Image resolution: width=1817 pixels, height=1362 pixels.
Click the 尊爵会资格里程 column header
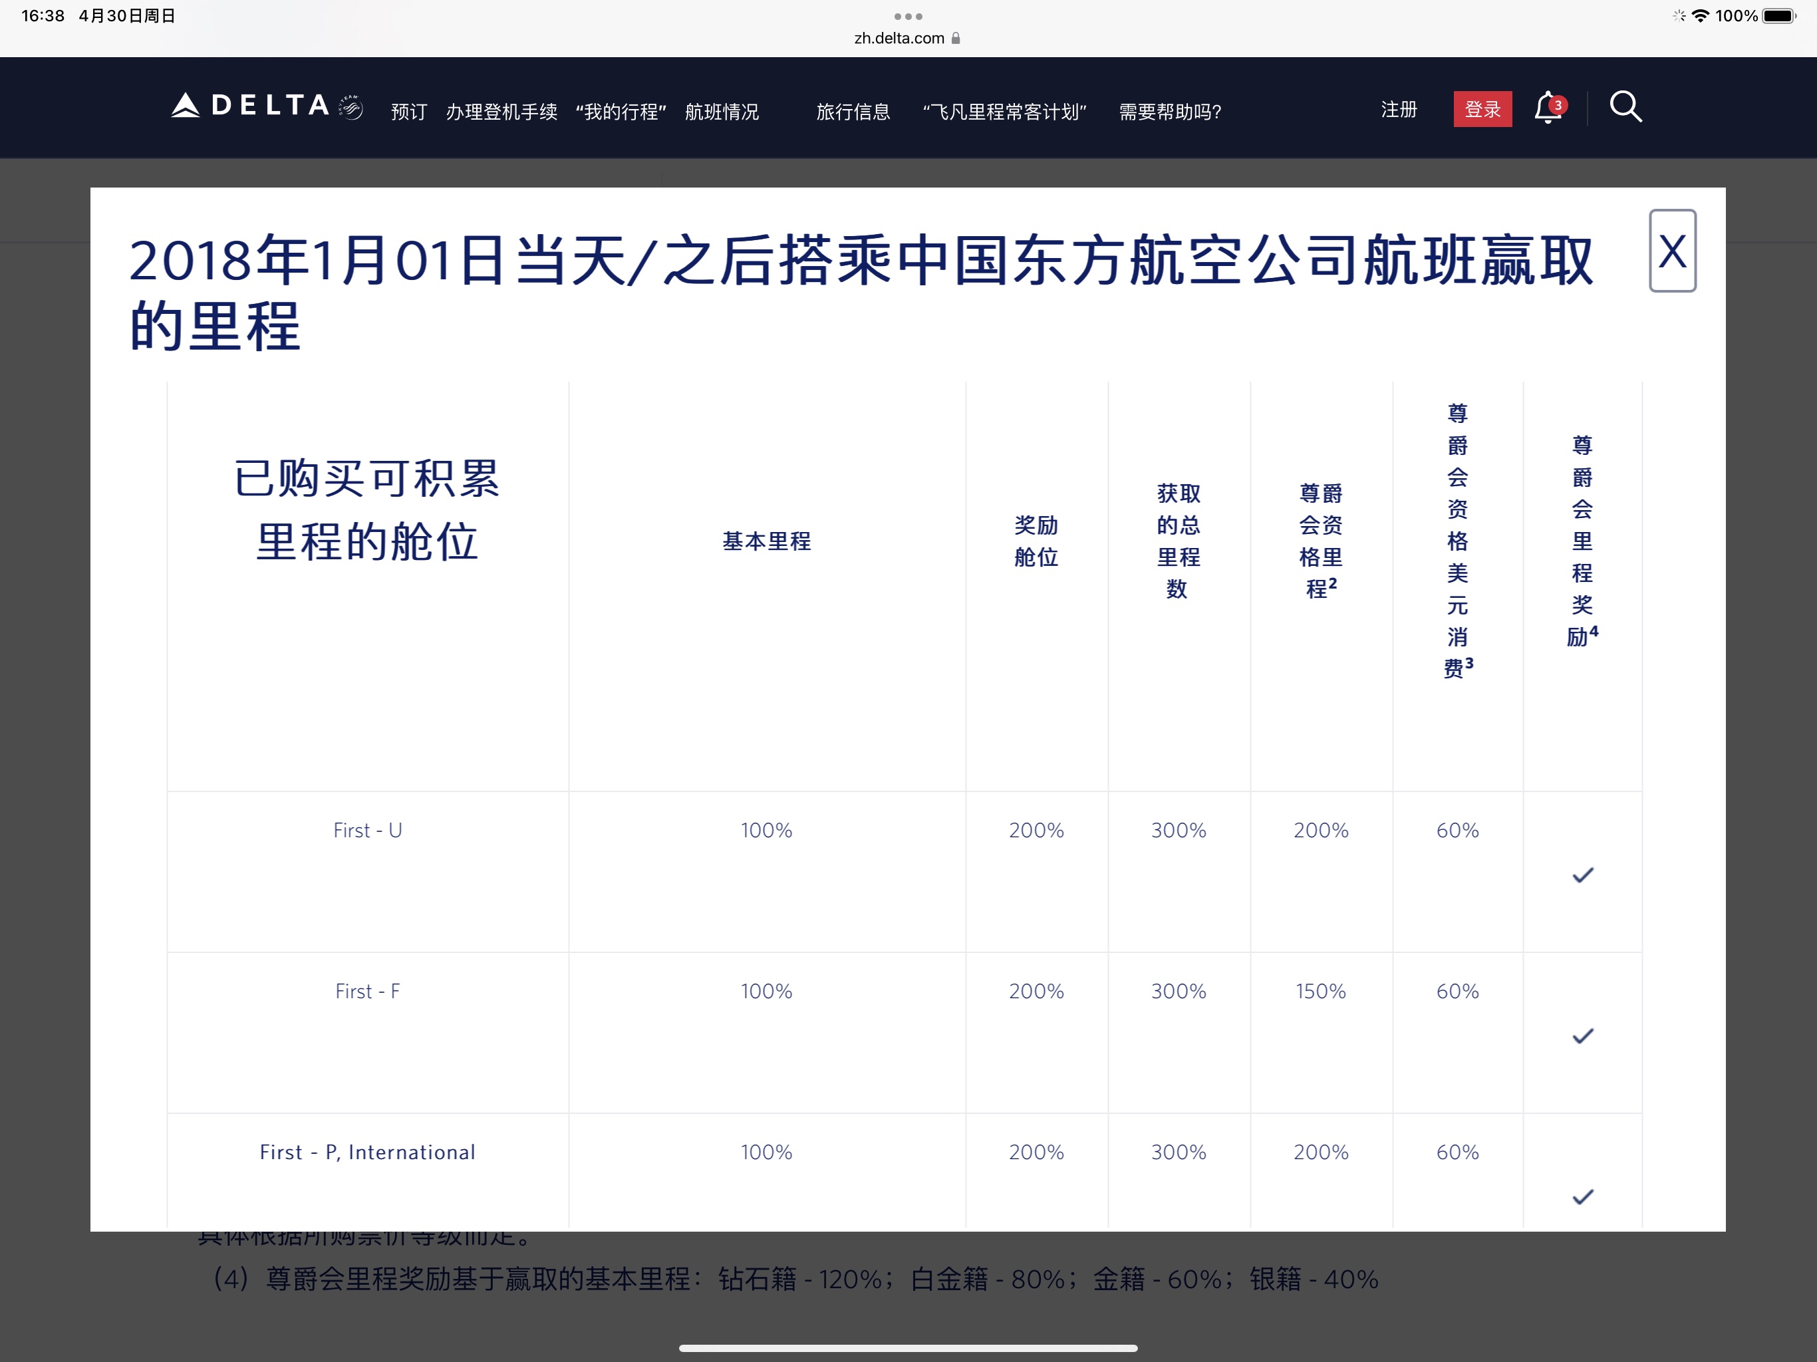pos(1321,541)
